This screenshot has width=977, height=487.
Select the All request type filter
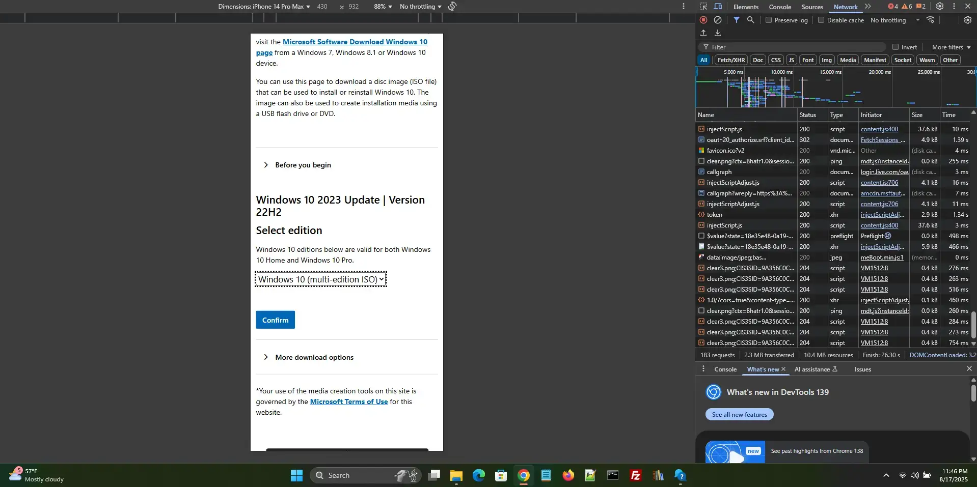703,60
